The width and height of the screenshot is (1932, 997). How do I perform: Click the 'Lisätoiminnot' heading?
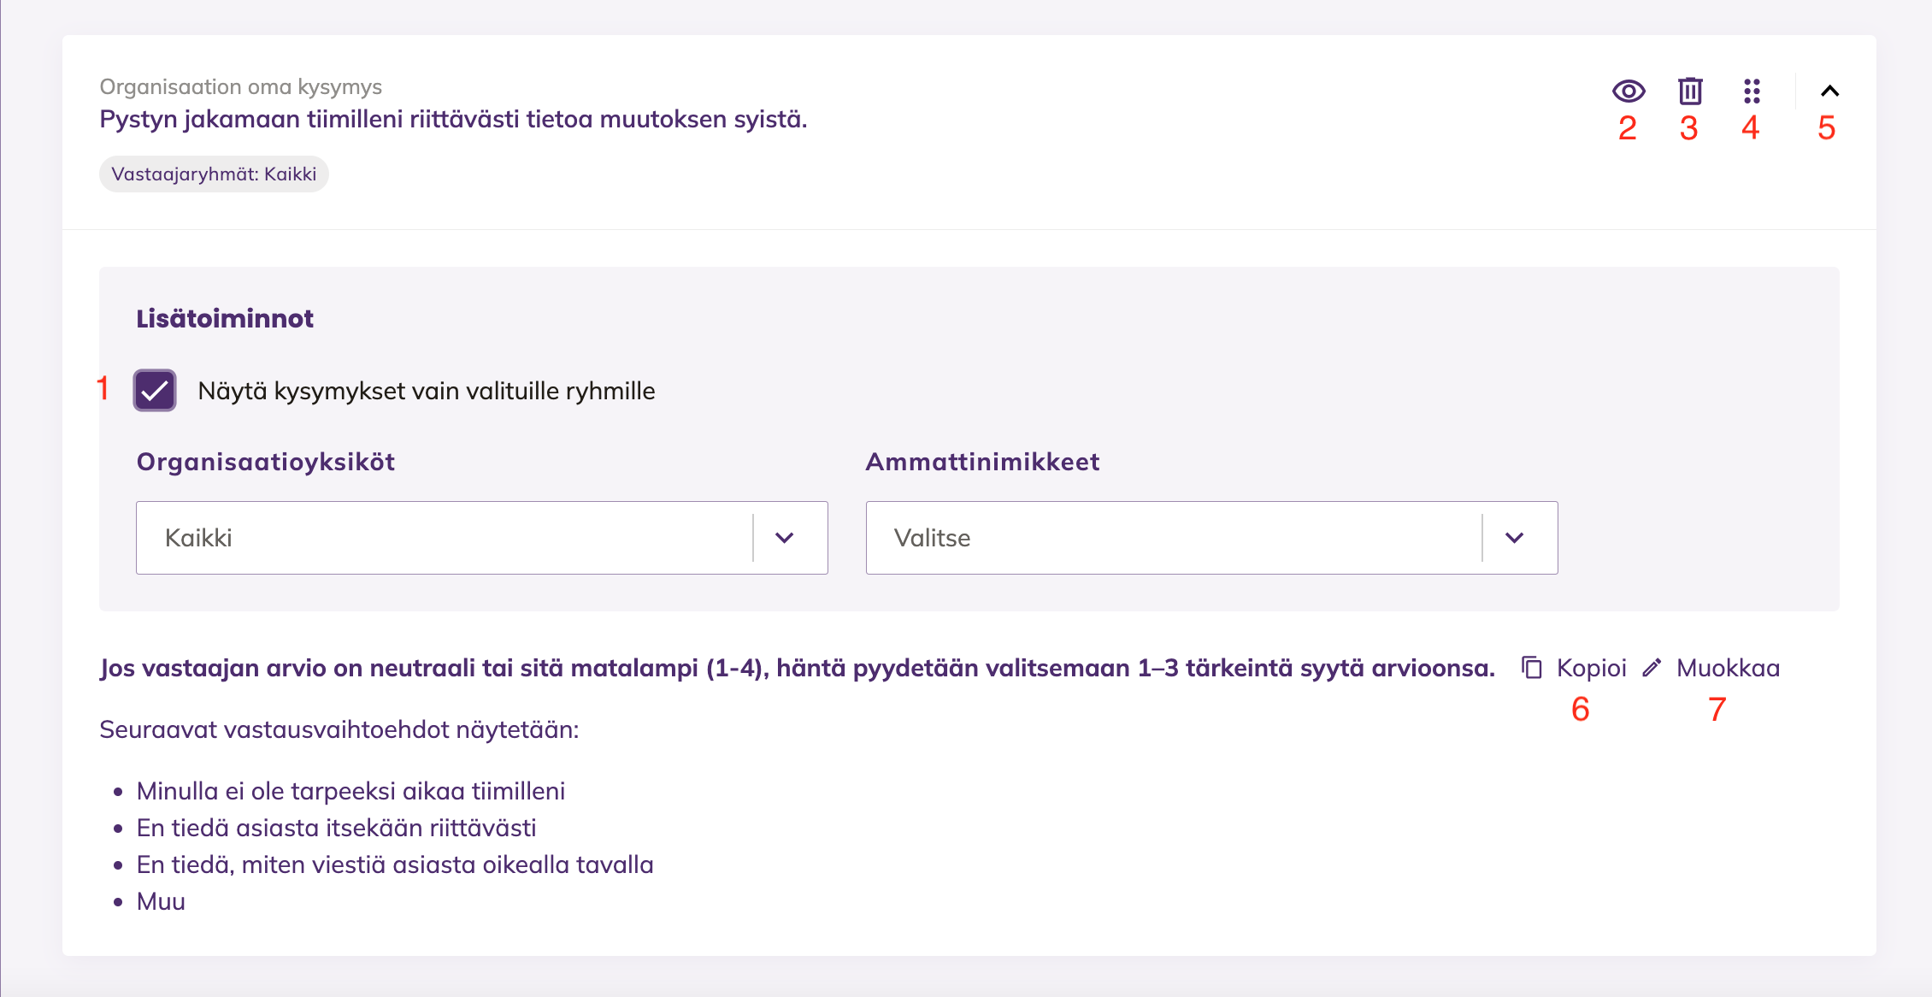click(x=225, y=319)
